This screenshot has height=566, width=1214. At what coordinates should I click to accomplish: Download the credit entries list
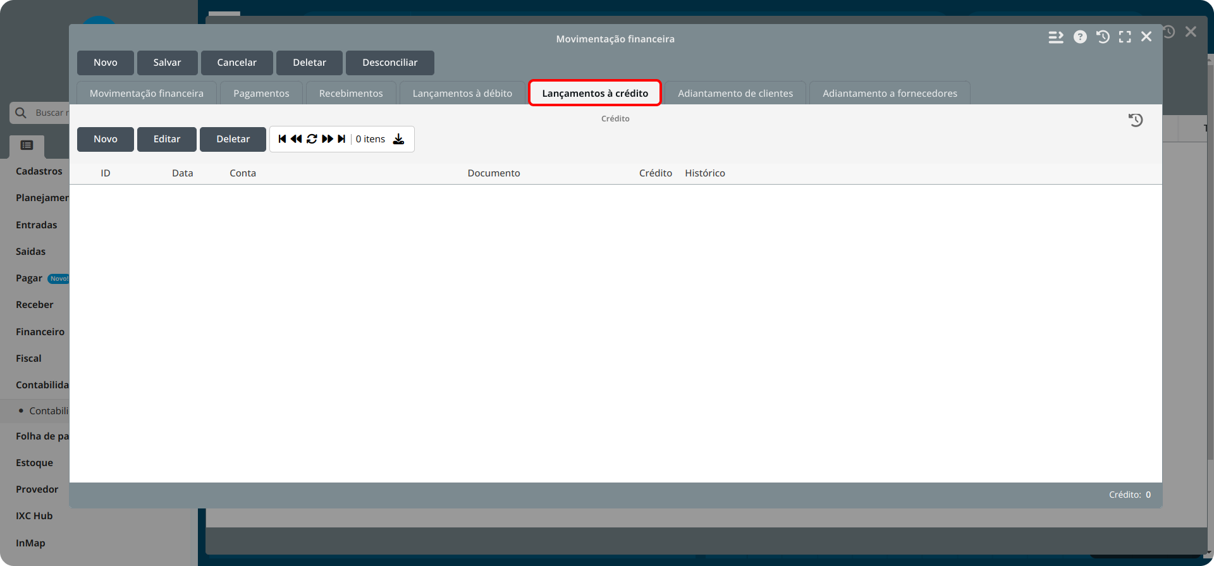(x=398, y=139)
